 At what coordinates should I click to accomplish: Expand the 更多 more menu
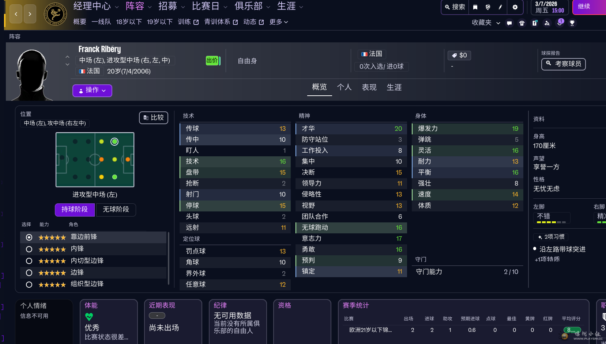(x=279, y=22)
